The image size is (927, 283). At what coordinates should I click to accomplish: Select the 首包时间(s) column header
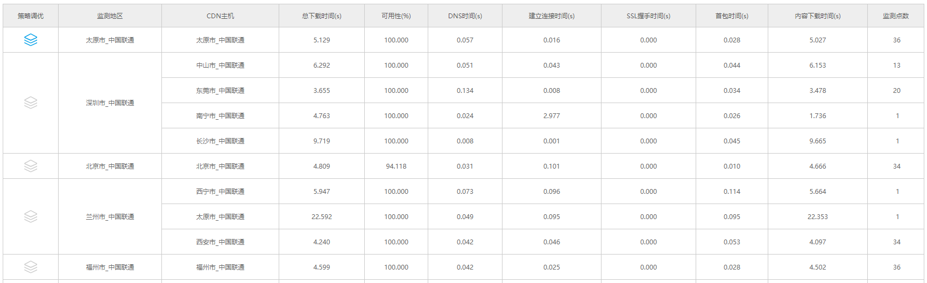pyautogui.click(x=732, y=16)
